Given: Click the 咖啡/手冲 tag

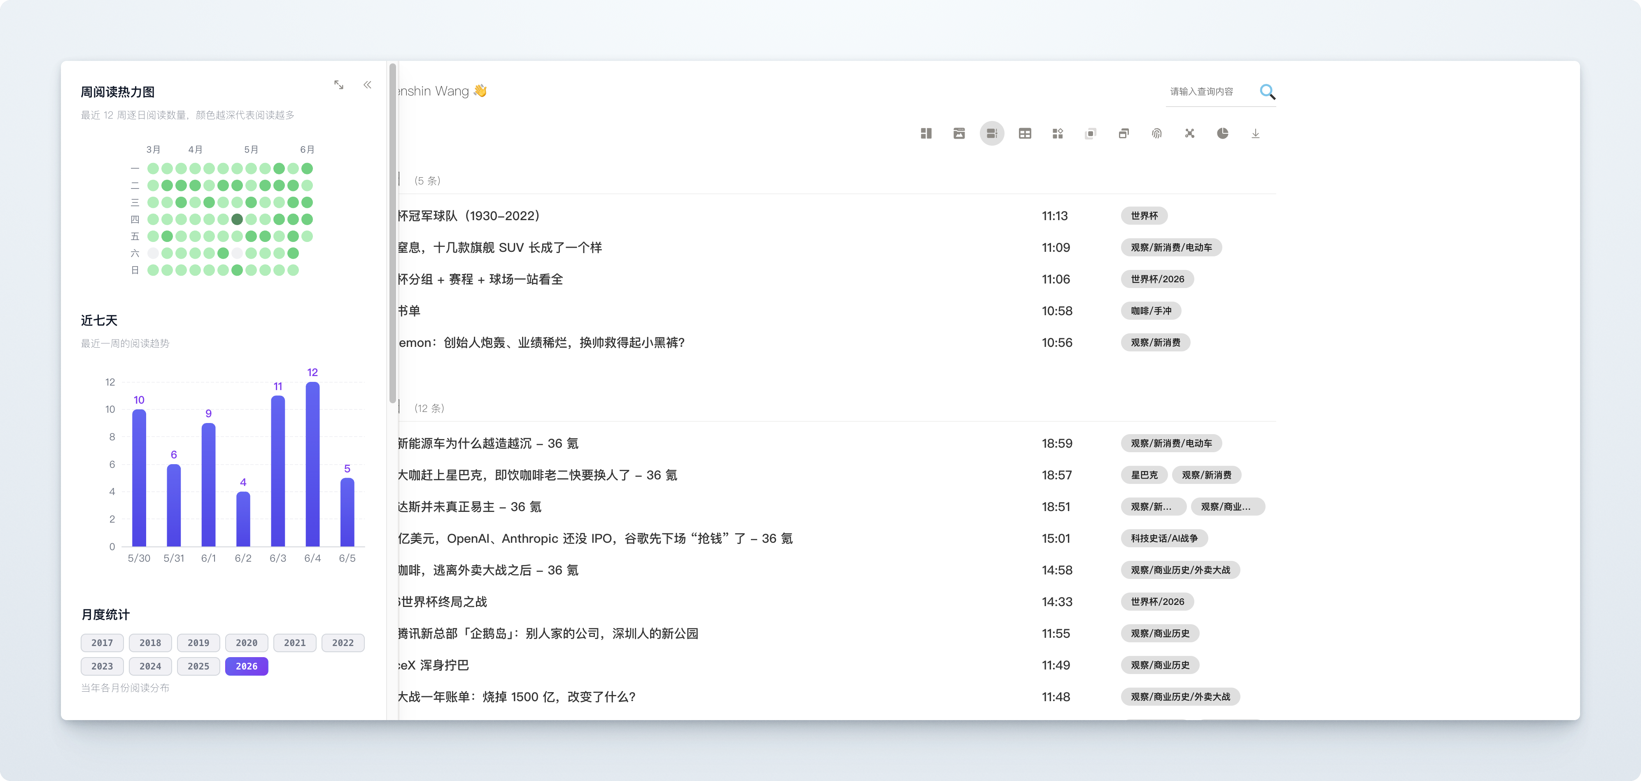Looking at the screenshot, I should 1151,311.
